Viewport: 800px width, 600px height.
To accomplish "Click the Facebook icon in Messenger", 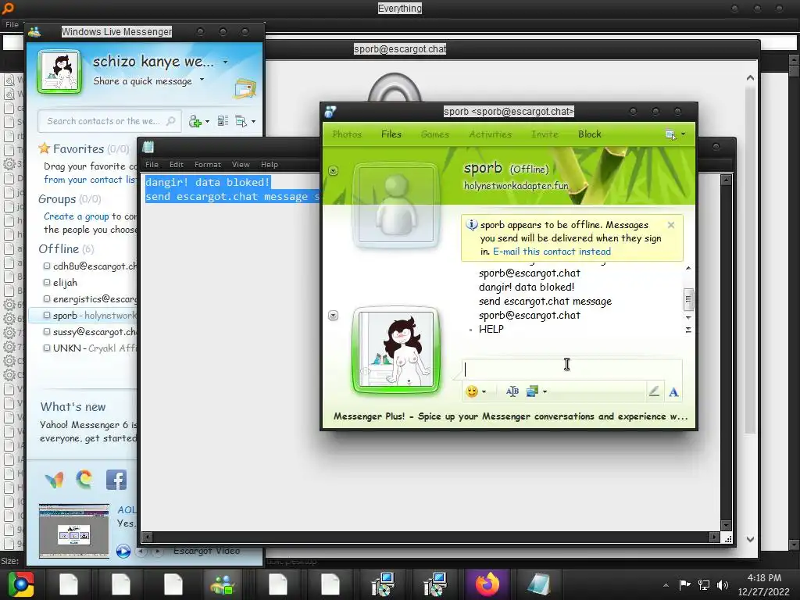I will (116, 480).
